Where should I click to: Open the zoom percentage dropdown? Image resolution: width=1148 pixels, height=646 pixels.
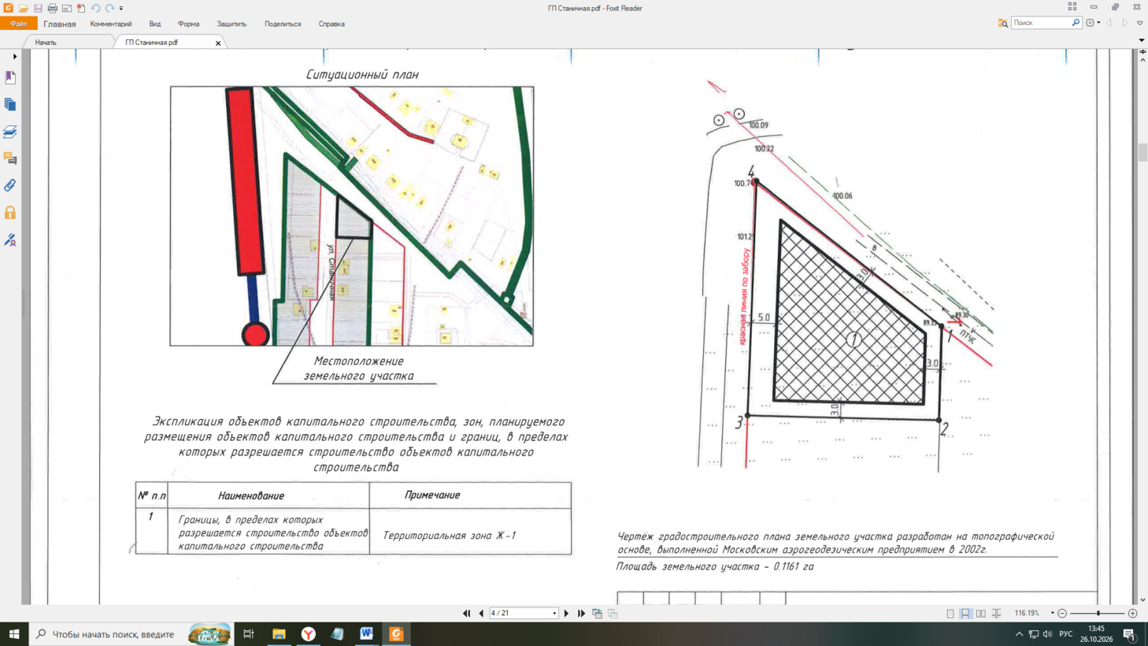click(x=1052, y=613)
